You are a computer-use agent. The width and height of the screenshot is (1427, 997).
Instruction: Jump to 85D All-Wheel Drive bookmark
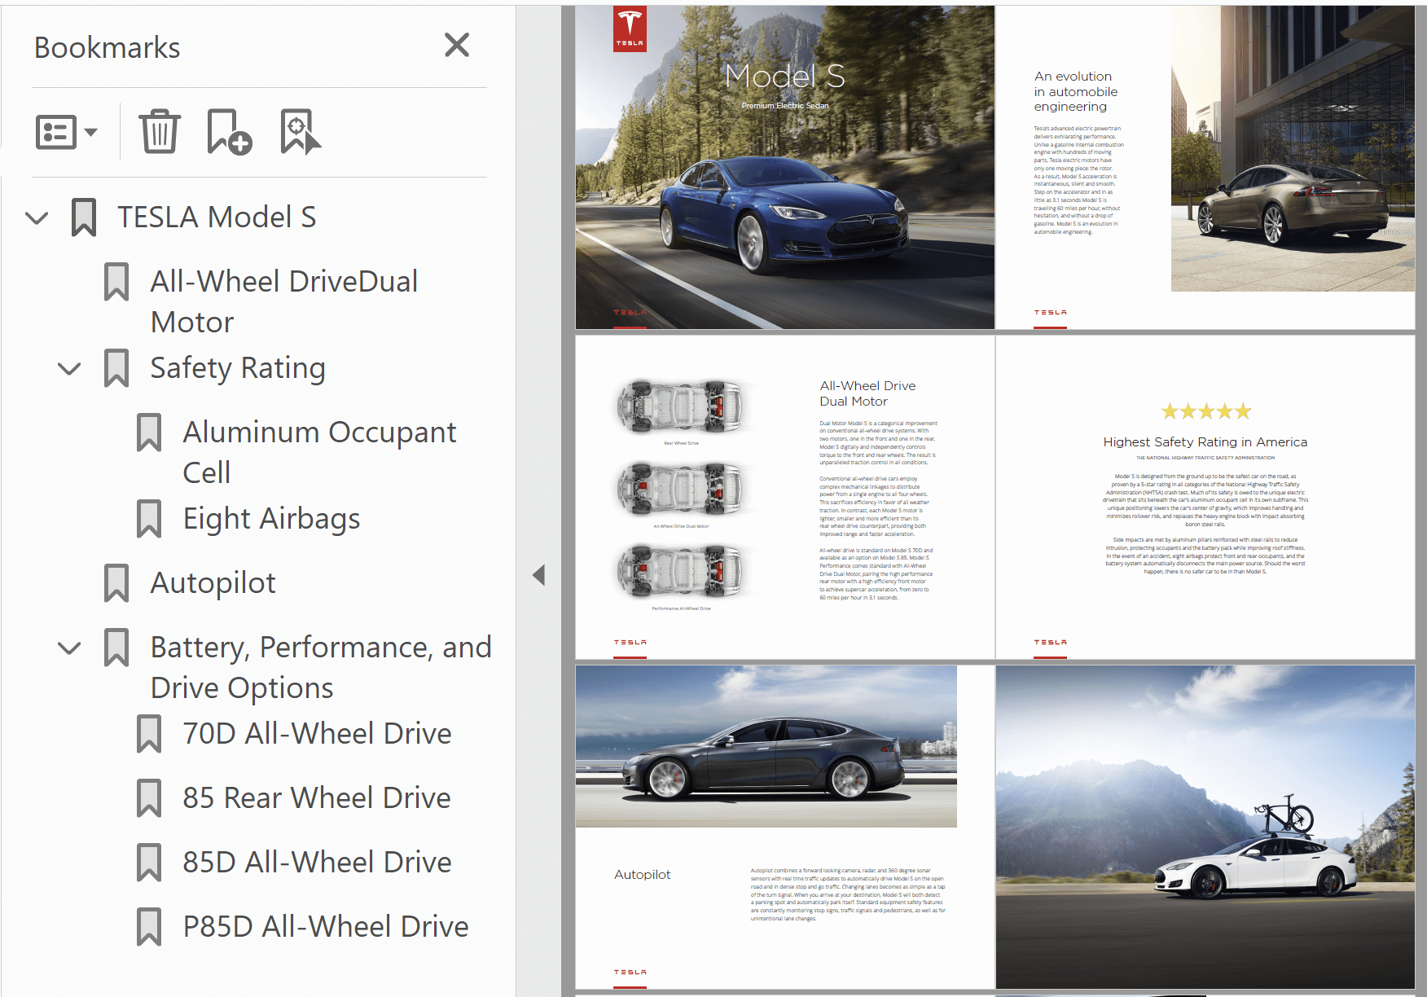point(317,863)
